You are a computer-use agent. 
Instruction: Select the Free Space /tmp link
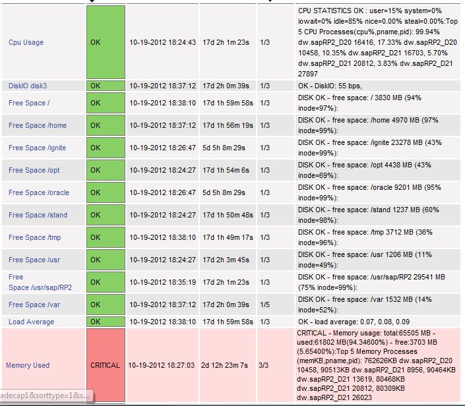click(34, 237)
